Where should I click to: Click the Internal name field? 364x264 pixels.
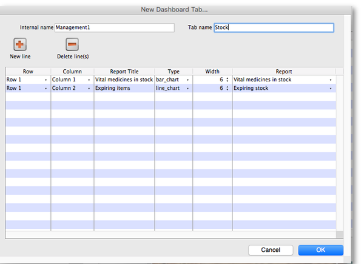[114, 27]
